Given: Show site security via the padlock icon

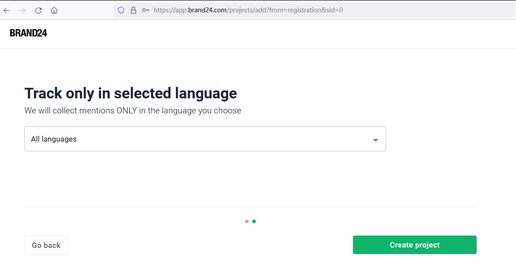Looking at the screenshot, I should click(x=133, y=10).
